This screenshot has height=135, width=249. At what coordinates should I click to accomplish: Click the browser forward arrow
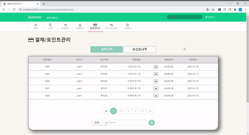pyautogui.click(x=9, y=10)
